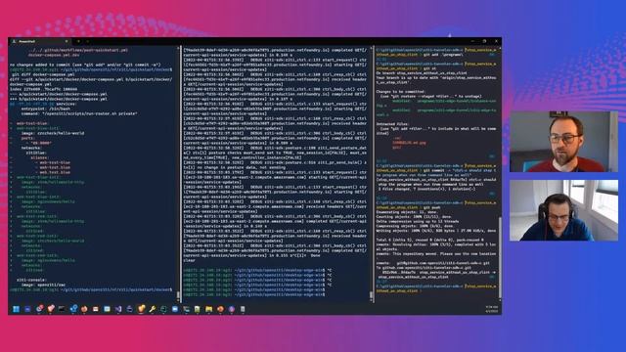Open the white envelope mail taskbar icon
The height and width of the screenshot is (352, 626).
96,309
